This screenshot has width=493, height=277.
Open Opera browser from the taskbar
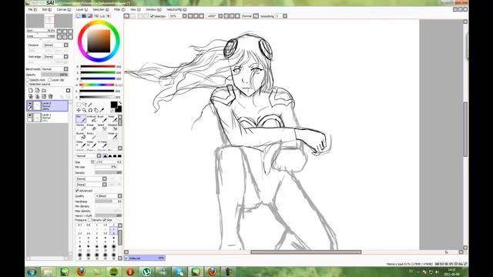(130, 272)
